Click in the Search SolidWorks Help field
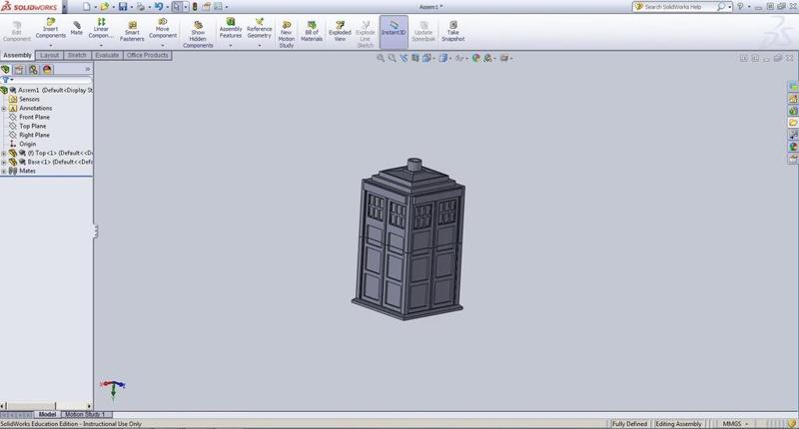Image resolution: width=799 pixels, height=429 pixels. 679,7
